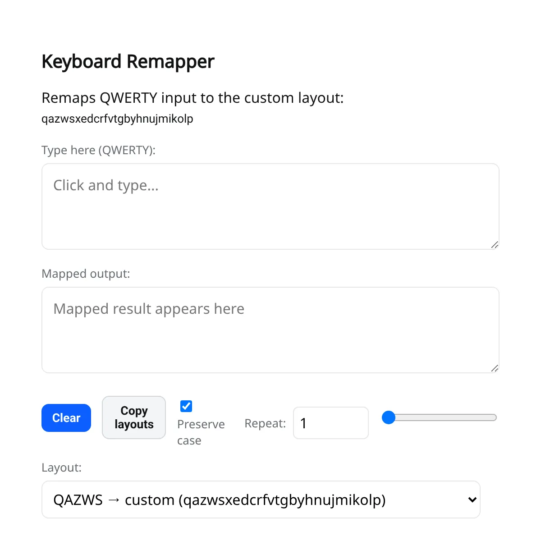Image resolution: width=541 pixels, height=541 pixels.
Task: Toggle the Preserve case checkbox
Action: tap(186, 406)
